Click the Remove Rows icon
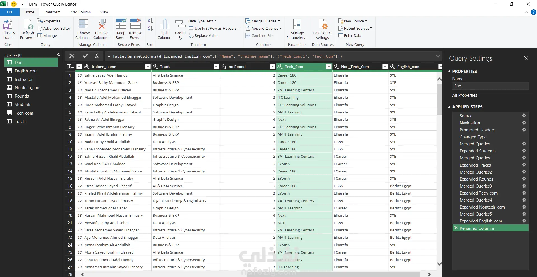537x277 pixels. [x=135, y=24]
